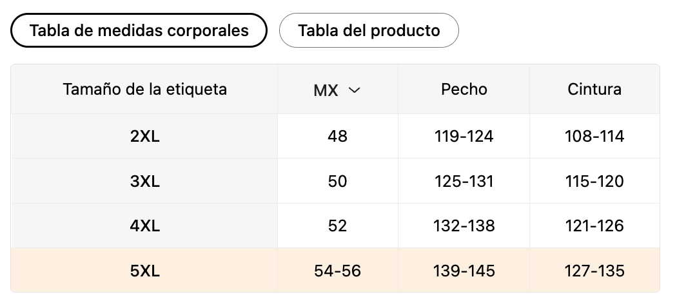Click the waist measurement 127-135 cell
The height and width of the screenshot is (308, 677).
[594, 271]
